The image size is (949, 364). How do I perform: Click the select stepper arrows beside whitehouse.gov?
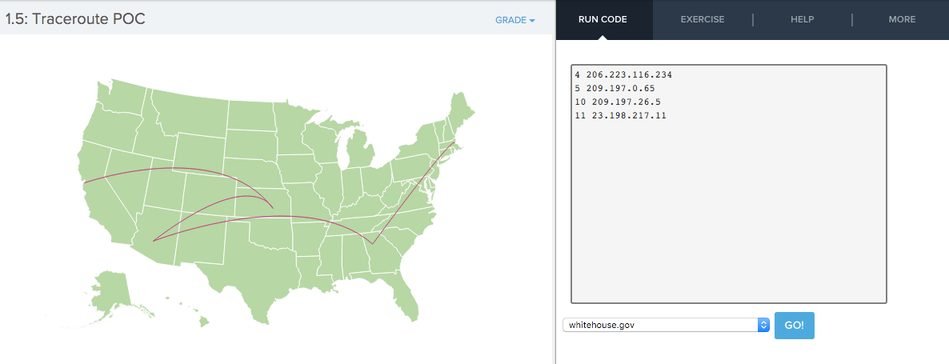763,326
